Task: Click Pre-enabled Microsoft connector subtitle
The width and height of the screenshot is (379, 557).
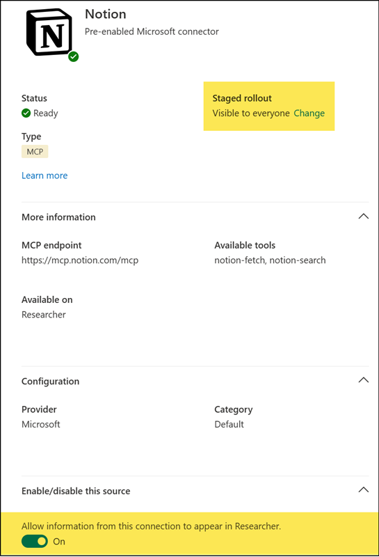Action: [152, 31]
